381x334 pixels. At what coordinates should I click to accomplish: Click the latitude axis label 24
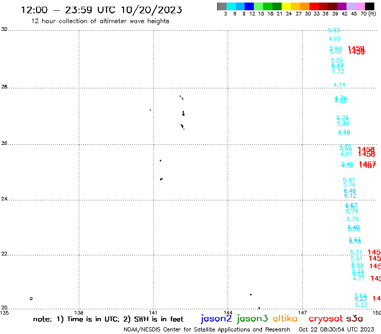4,199
